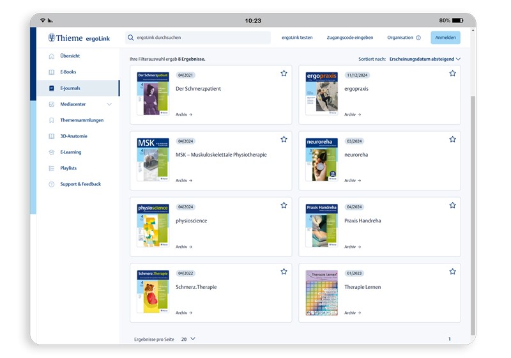Click the Mediacenter image icon
Viewport: 511px width, 358px height.
tap(52, 104)
